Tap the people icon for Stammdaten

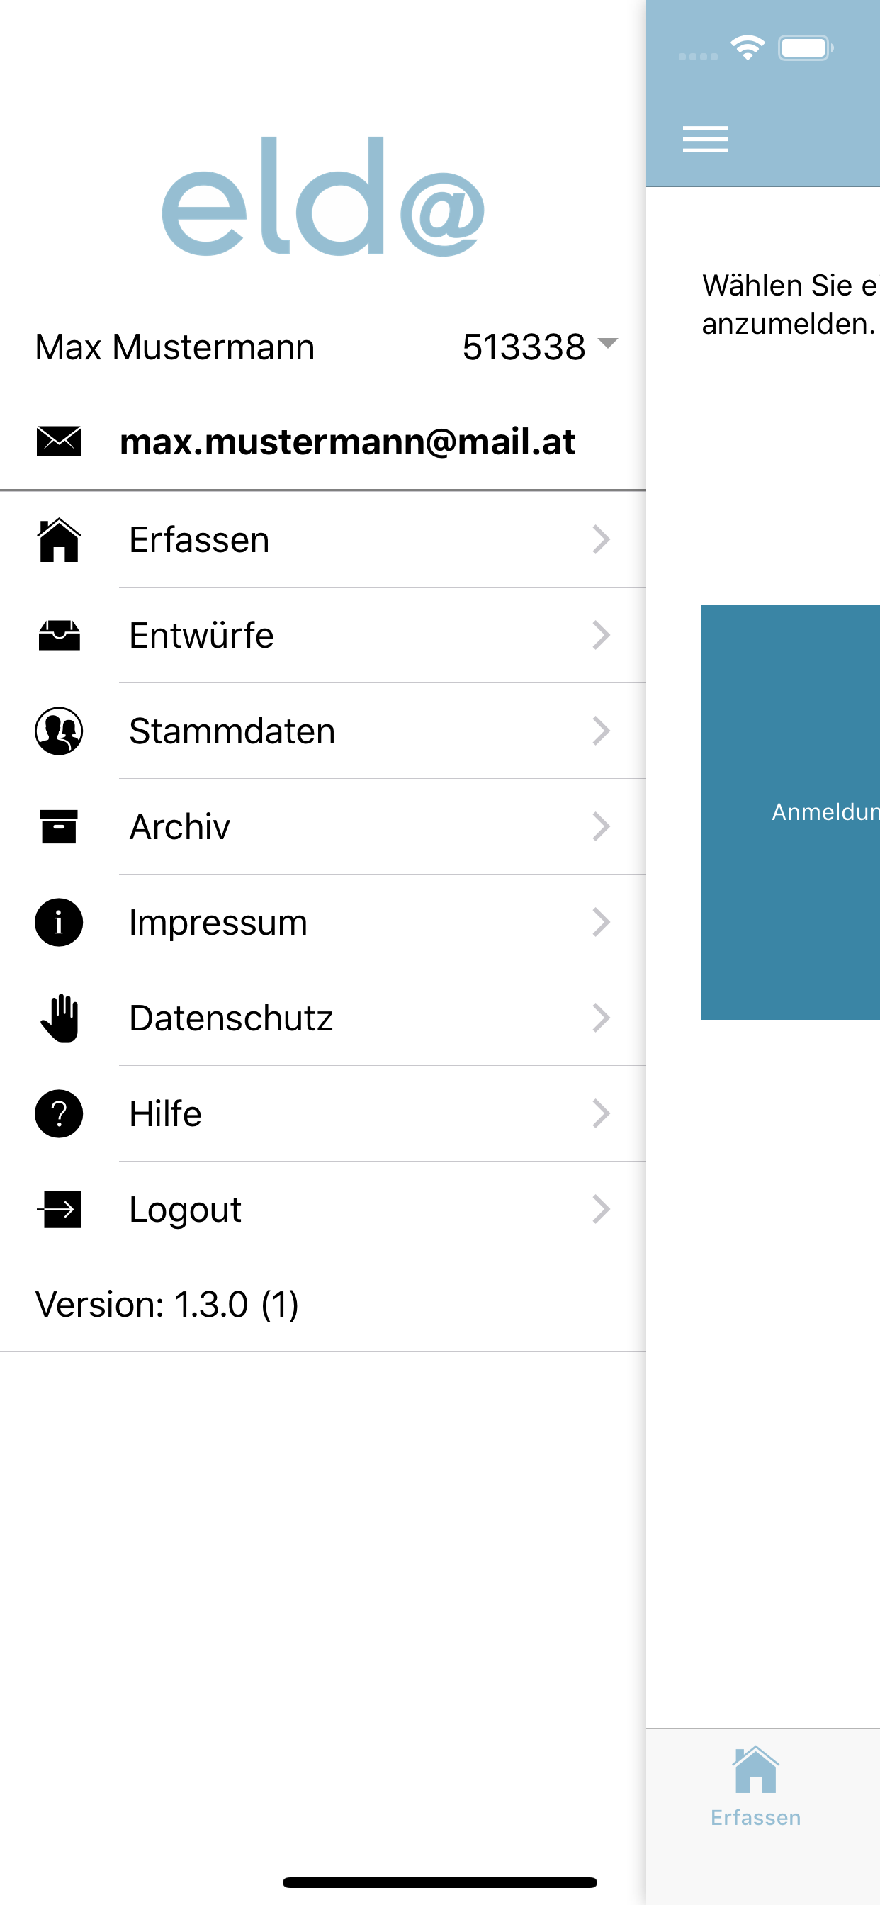(x=59, y=731)
